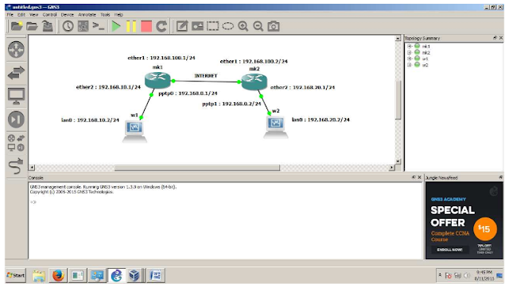Expand the w2 node in Topology Summary
Screen dimensions: 509x287
(x=410, y=65)
